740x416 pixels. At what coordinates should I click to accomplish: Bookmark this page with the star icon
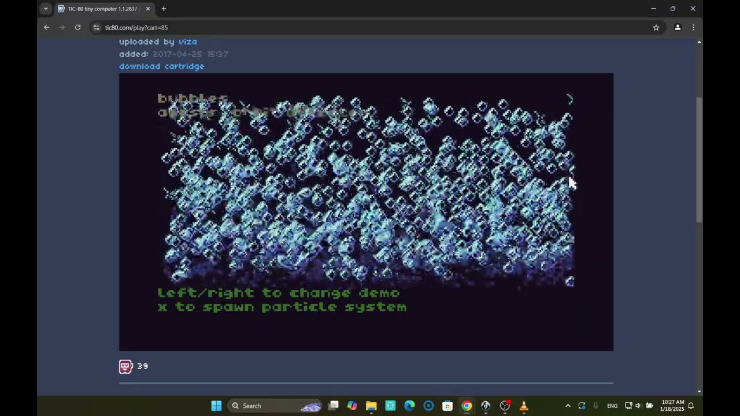(x=656, y=27)
